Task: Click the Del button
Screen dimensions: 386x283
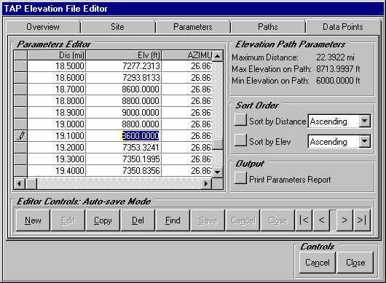Action: [138, 220]
